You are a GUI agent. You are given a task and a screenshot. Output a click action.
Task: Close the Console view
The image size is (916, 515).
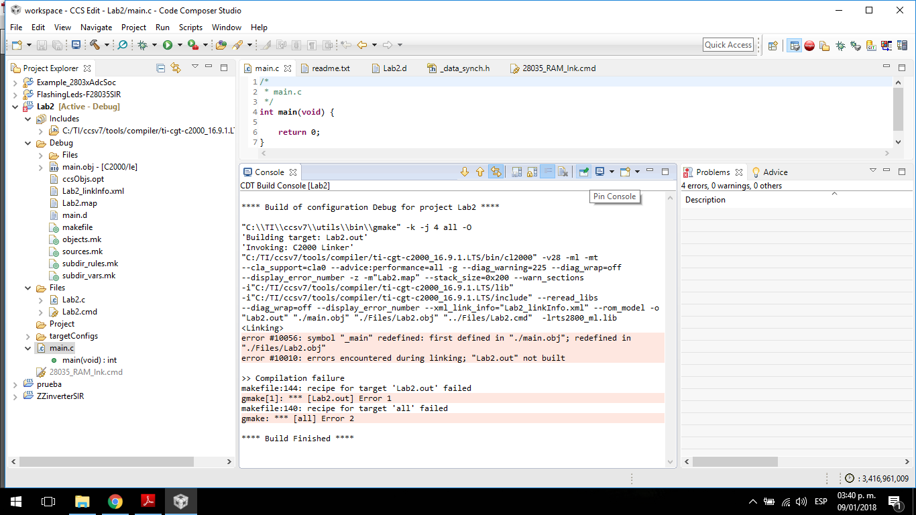pos(293,172)
